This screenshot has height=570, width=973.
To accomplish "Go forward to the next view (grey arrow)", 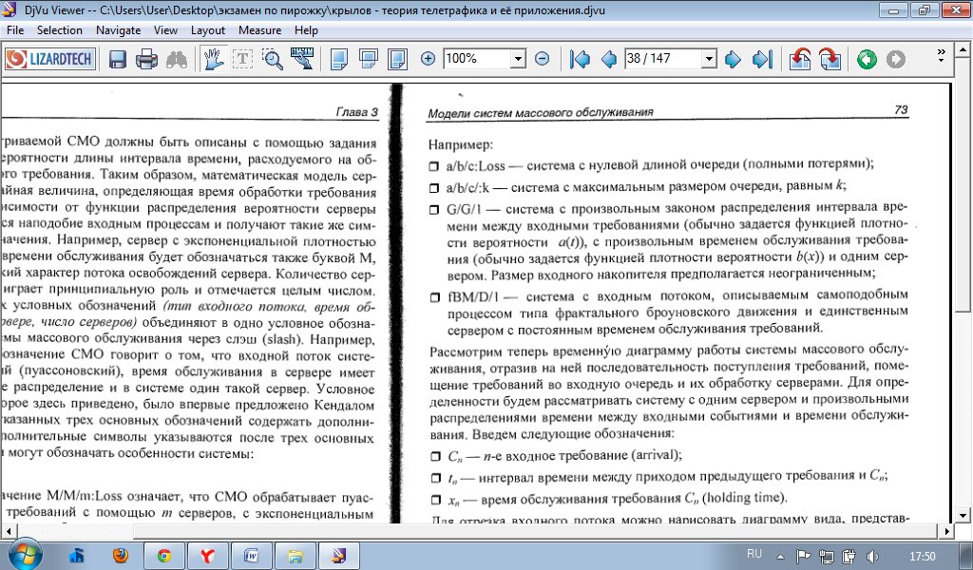I will (895, 60).
